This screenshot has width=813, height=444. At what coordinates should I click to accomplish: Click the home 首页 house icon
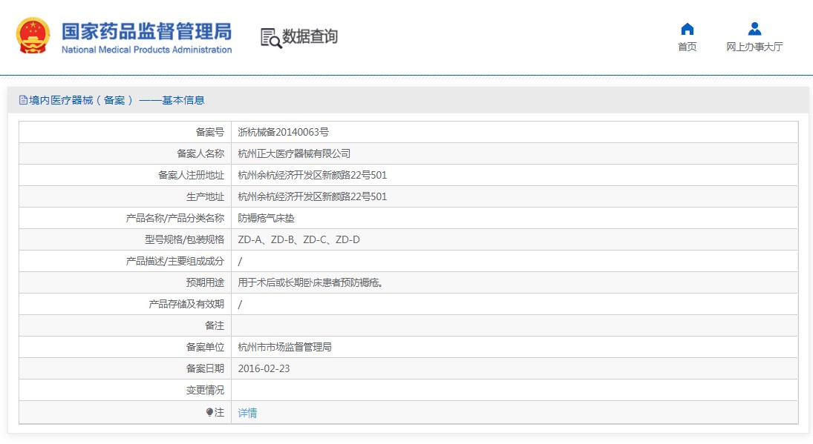point(687,29)
